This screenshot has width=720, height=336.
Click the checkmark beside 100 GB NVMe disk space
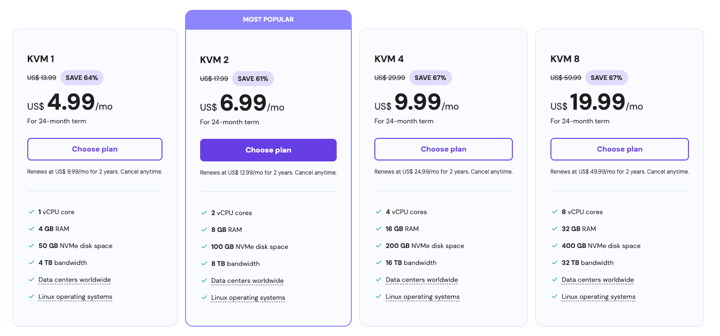tap(204, 247)
